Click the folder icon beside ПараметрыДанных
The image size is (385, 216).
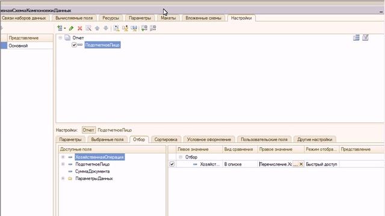pos(70,179)
